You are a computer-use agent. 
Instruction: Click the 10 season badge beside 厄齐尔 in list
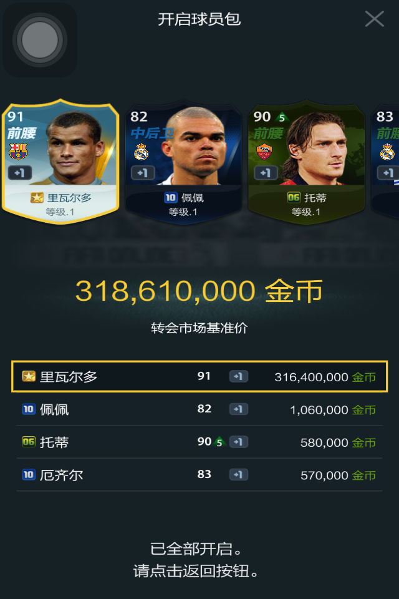pyautogui.click(x=29, y=475)
